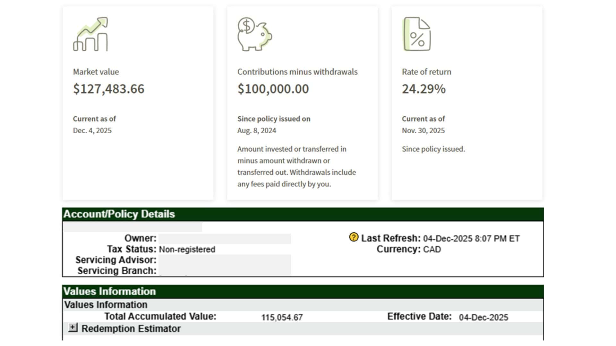Select the Rate of return 24.29% figure
This screenshot has height=346, width=616.
point(424,89)
